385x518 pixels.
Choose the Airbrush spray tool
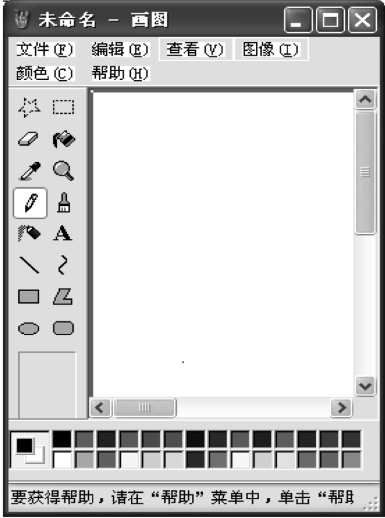(x=29, y=233)
